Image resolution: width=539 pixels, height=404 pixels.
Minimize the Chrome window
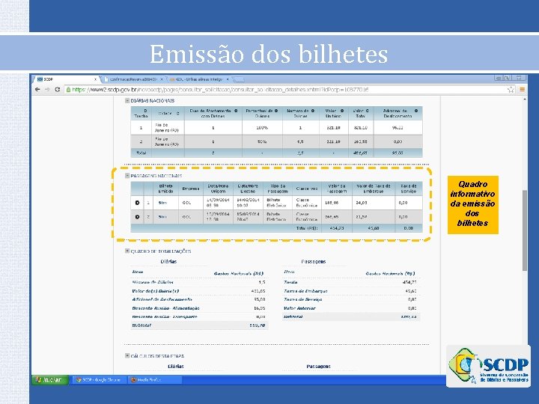[x=497, y=78]
